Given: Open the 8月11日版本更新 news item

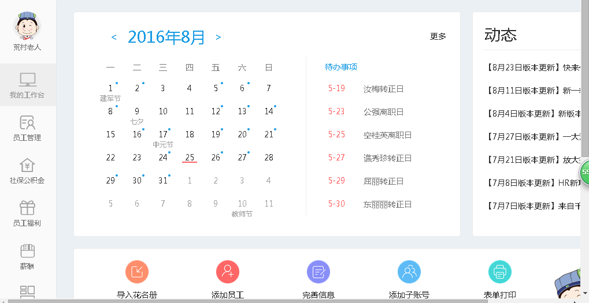Looking at the screenshot, I should (534, 91).
